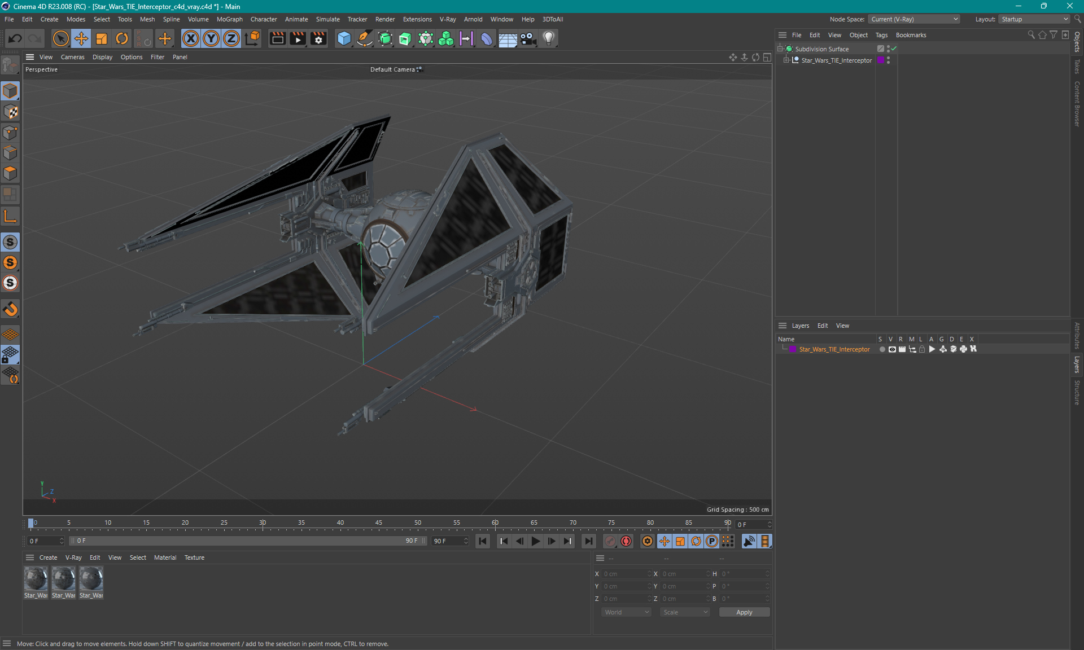Add a Light object

click(549, 38)
